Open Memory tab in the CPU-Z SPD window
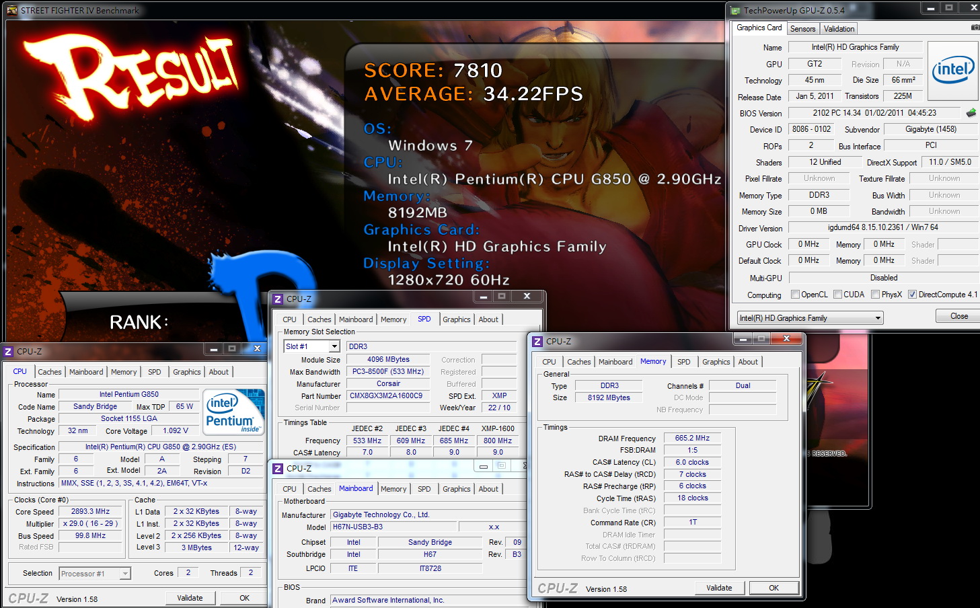Screen dimensions: 980x608 pos(393,319)
